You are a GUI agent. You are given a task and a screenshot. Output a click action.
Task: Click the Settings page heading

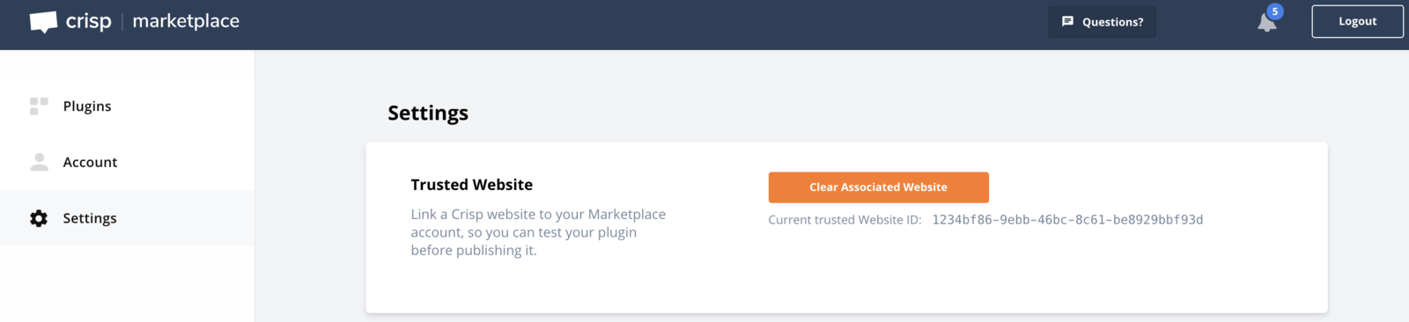click(x=428, y=113)
